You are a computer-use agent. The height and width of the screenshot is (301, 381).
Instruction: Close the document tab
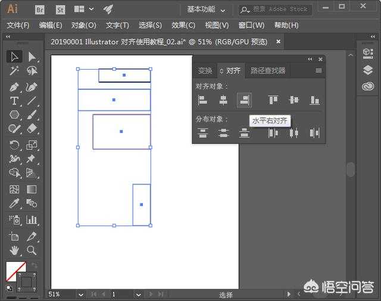coord(279,42)
